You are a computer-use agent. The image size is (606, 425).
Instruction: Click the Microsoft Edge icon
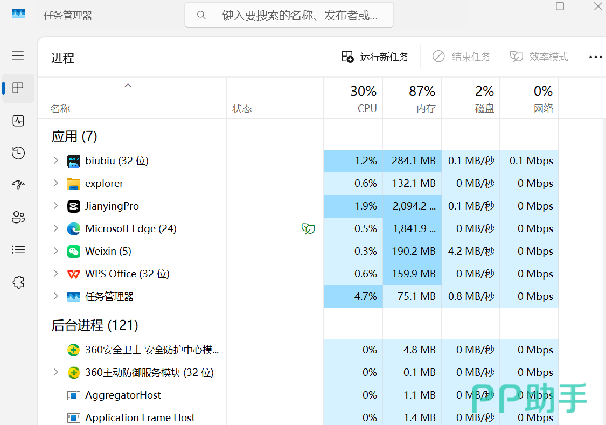(x=73, y=229)
